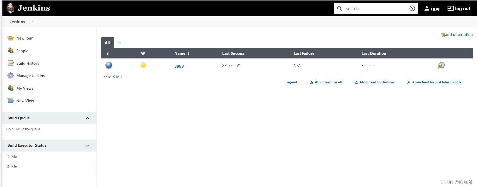Set icon size to L
This screenshot has width=477, height=187.
122,77
